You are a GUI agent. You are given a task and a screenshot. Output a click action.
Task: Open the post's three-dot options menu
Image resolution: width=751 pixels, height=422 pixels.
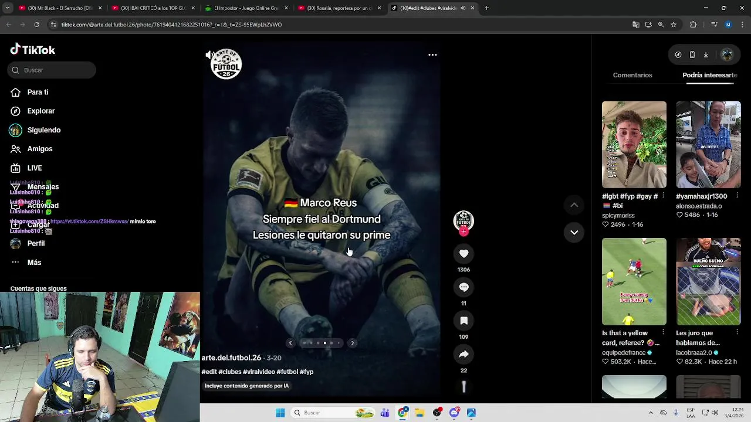point(432,55)
